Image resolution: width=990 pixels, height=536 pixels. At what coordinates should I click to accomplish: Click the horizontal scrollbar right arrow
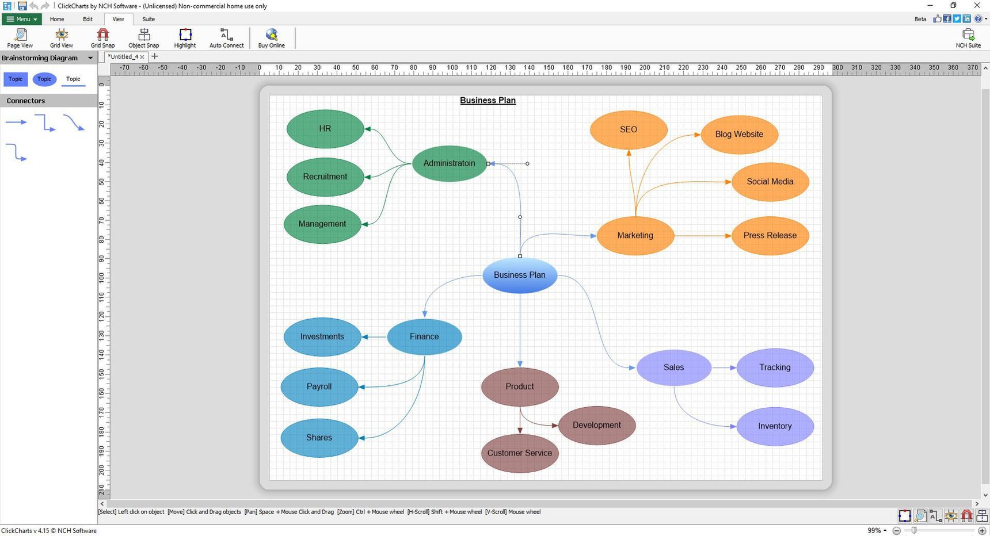coord(977,504)
